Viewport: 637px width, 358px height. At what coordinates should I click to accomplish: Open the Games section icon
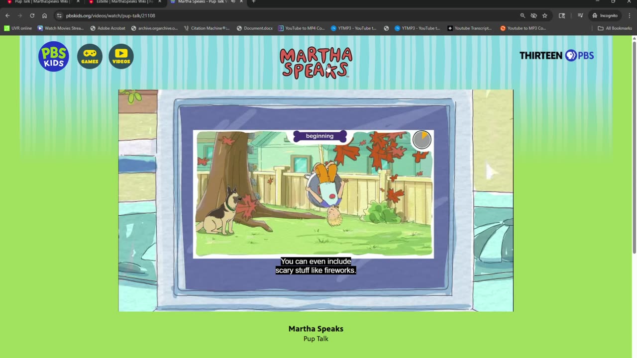(x=90, y=57)
